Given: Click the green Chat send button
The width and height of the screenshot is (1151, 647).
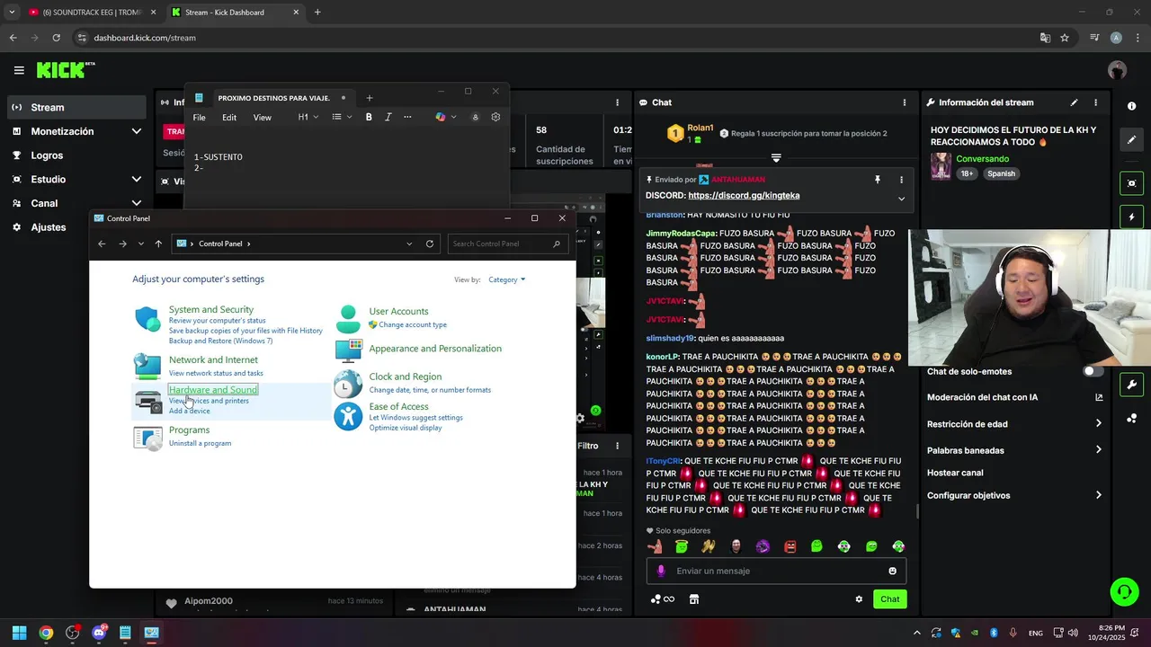Looking at the screenshot, I should [889, 599].
